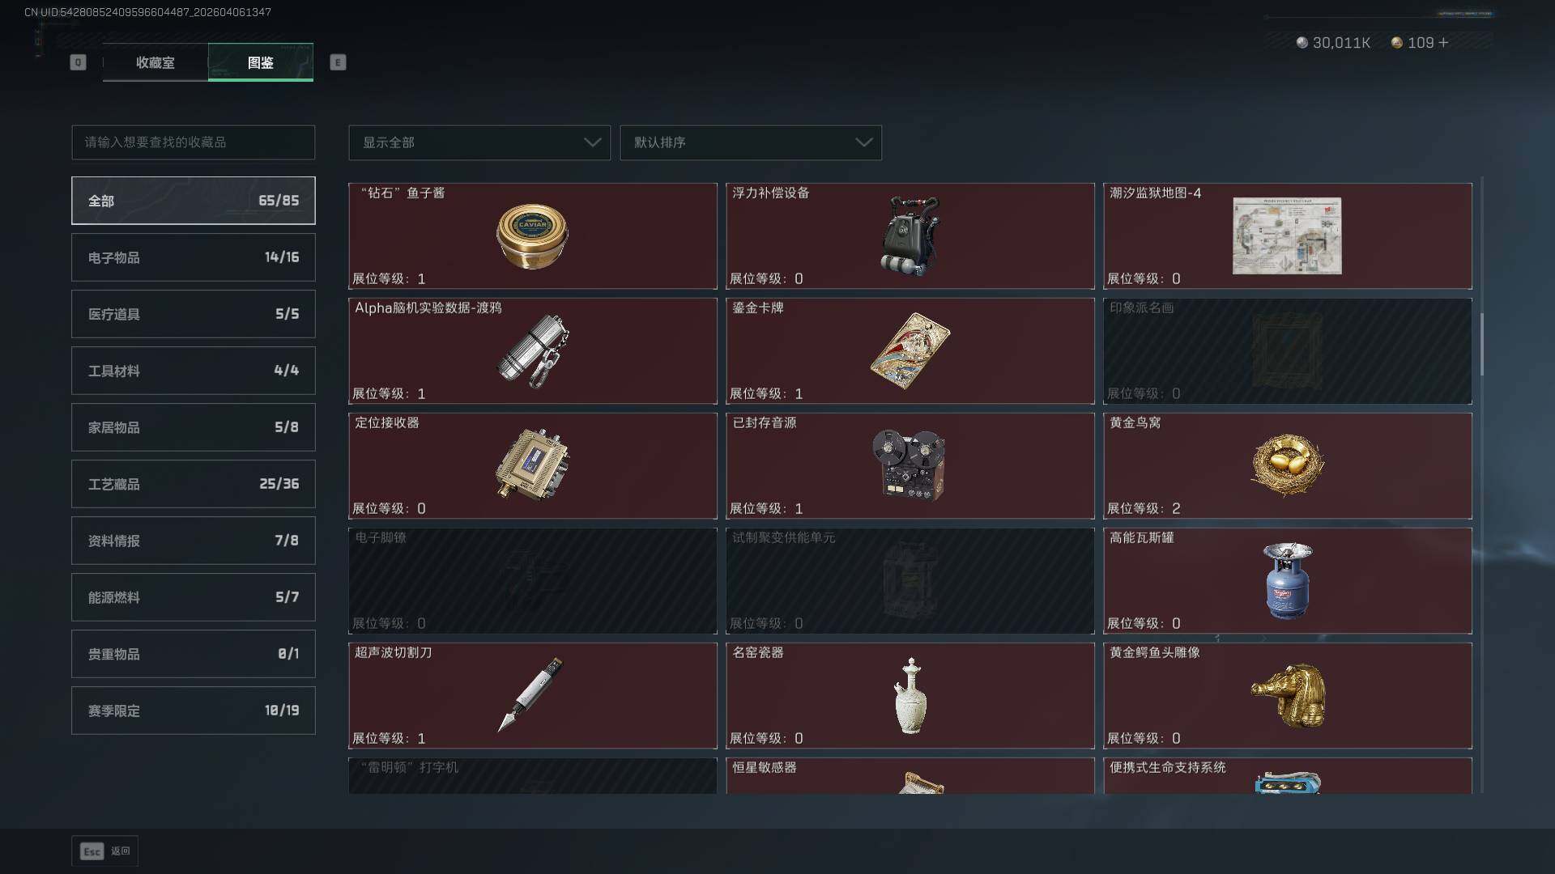Image resolution: width=1555 pixels, height=874 pixels.
Task: Click the collectible search input field
Action: (x=194, y=142)
